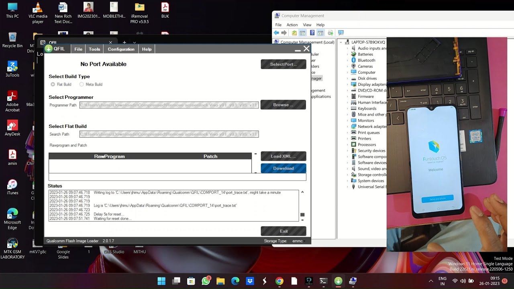Go back in Computer Management toolbar

point(276,33)
